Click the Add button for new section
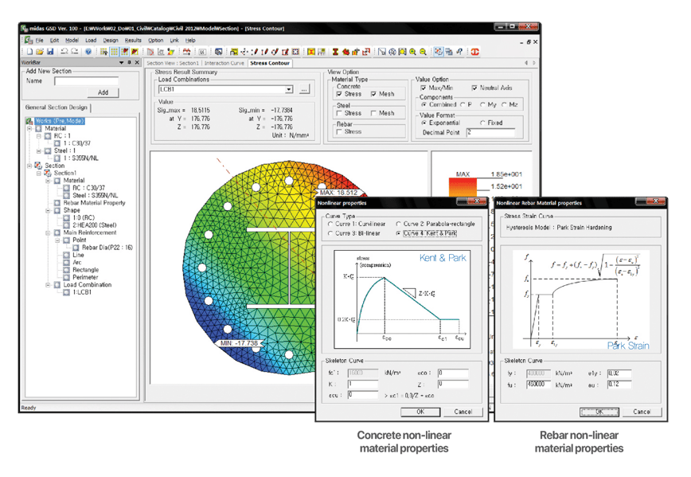This screenshot has width=691, height=477. 102,92
